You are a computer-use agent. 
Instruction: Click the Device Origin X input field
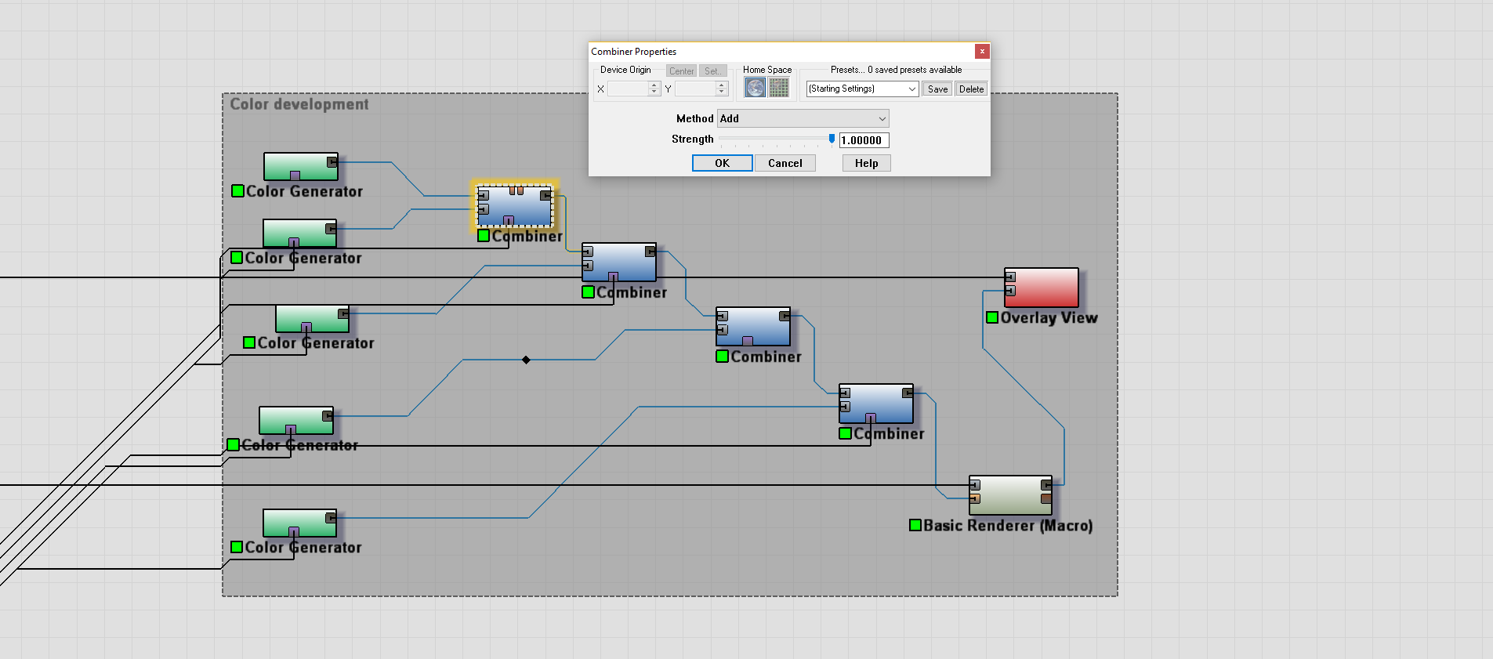[628, 89]
